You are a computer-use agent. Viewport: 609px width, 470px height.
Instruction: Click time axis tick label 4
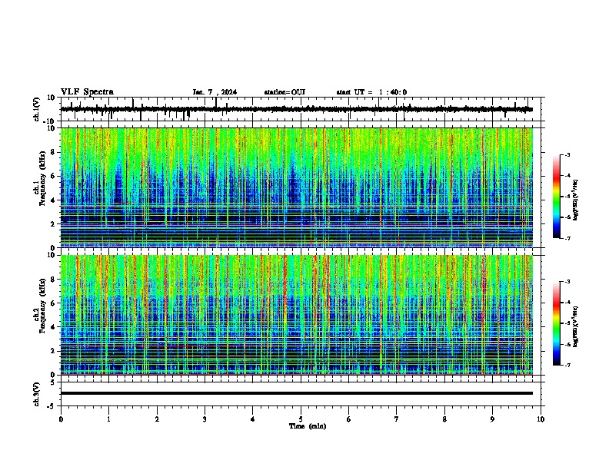253,419
